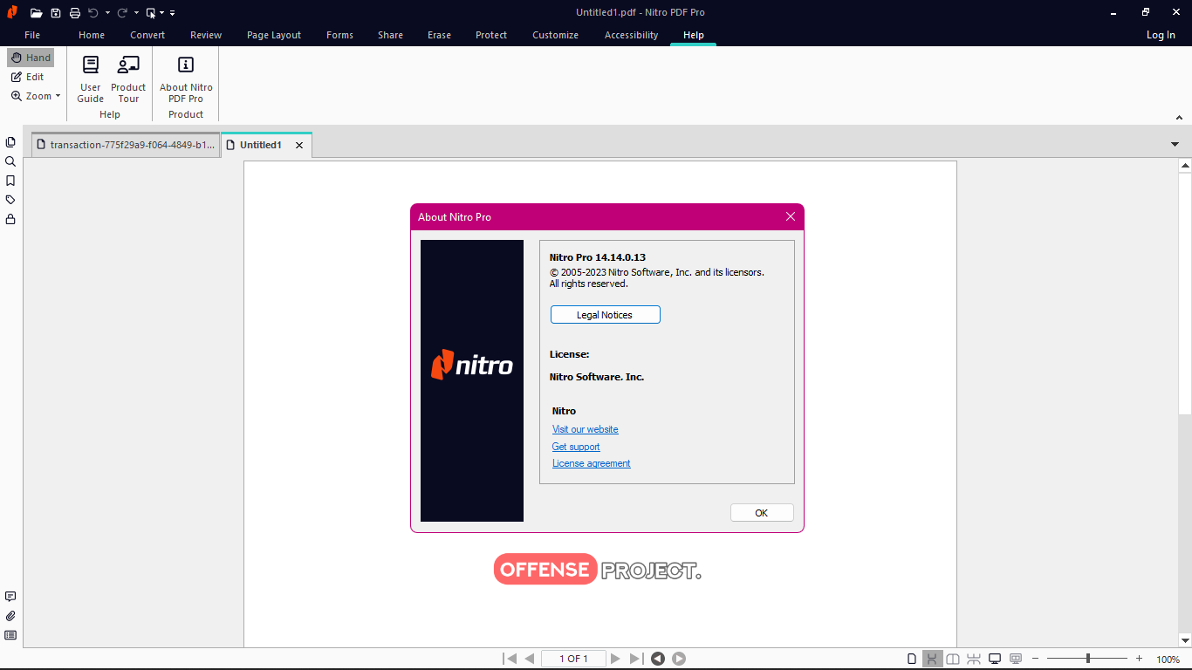Image resolution: width=1192 pixels, height=670 pixels.
Task: Switch to facing pages view
Action: [x=953, y=659]
